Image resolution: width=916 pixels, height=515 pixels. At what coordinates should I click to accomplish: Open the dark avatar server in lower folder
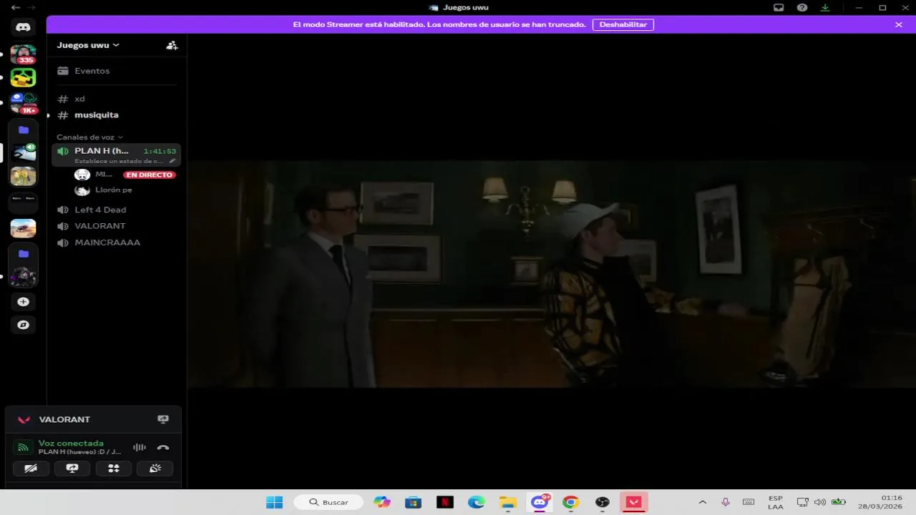pos(23,277)
